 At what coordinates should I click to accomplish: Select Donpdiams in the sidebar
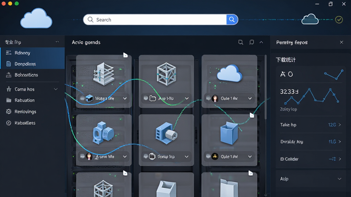[33, 64]
